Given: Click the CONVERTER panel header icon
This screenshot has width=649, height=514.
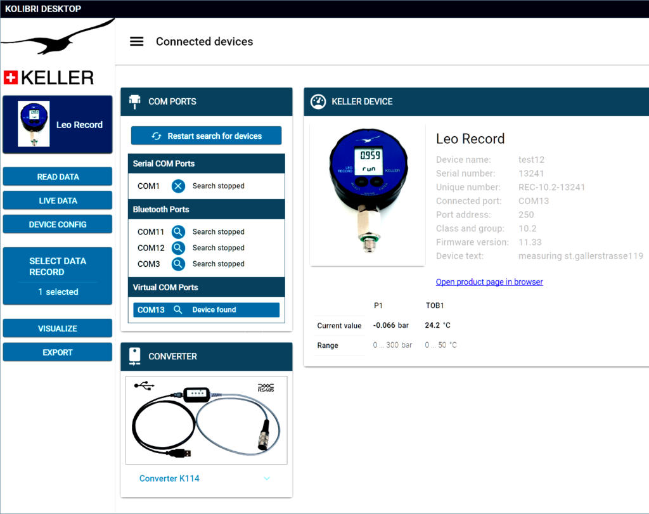Looking at the screenshot, I should (x=134, y=356).
